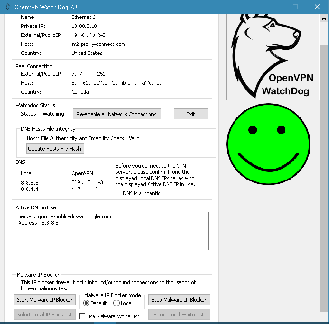
Task: Click the Watching status text
Action: [53, 114]
